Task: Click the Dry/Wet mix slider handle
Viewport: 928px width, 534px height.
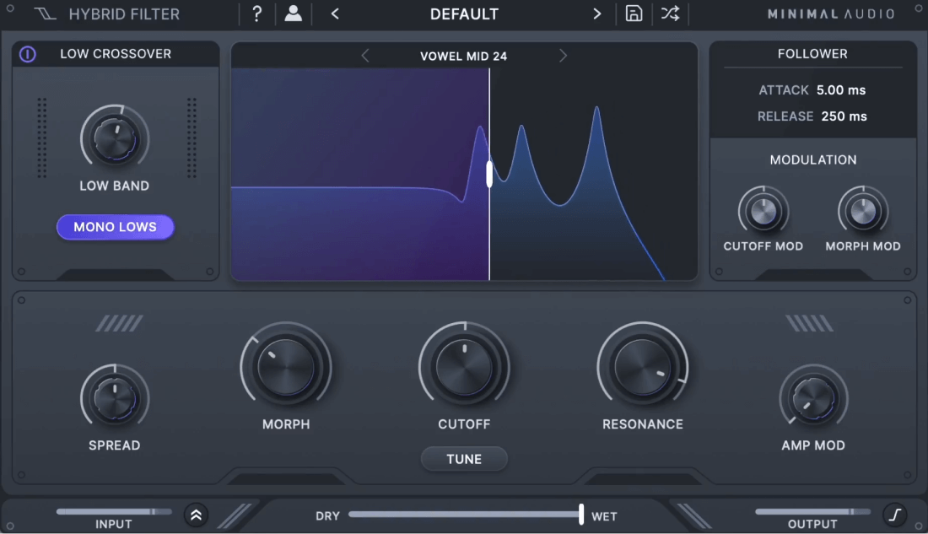Action: point(581,514)
